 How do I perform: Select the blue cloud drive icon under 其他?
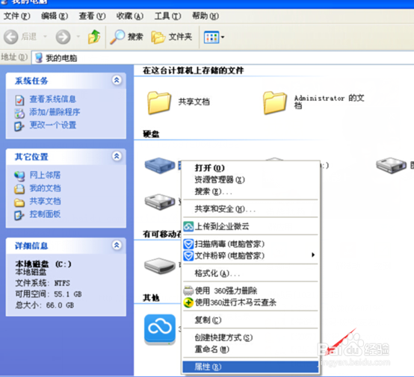click(x=160, y=329)
